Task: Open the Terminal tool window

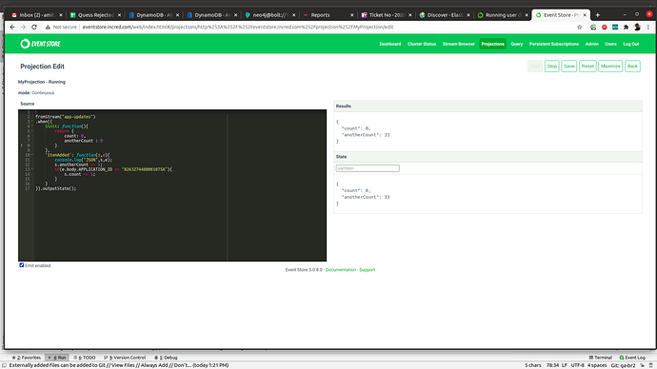Action: point(601,358)
